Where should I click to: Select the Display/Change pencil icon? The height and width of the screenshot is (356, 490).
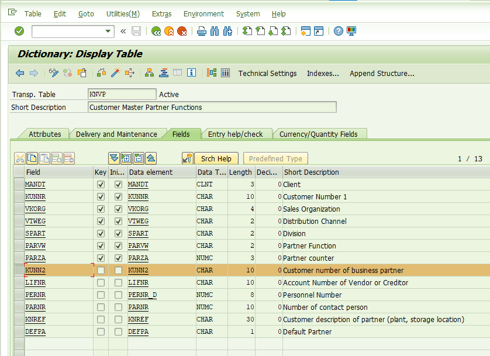tap(52, 73)
